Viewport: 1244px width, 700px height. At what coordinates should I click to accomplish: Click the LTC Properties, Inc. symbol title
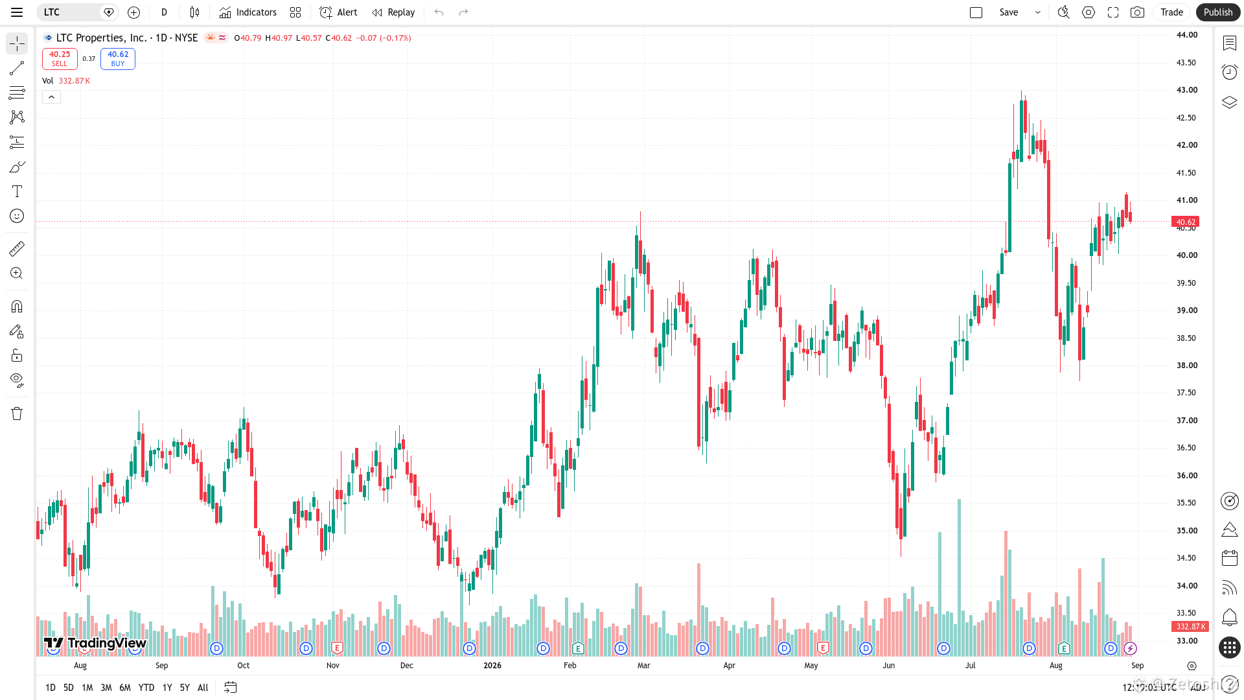[101, 38]
